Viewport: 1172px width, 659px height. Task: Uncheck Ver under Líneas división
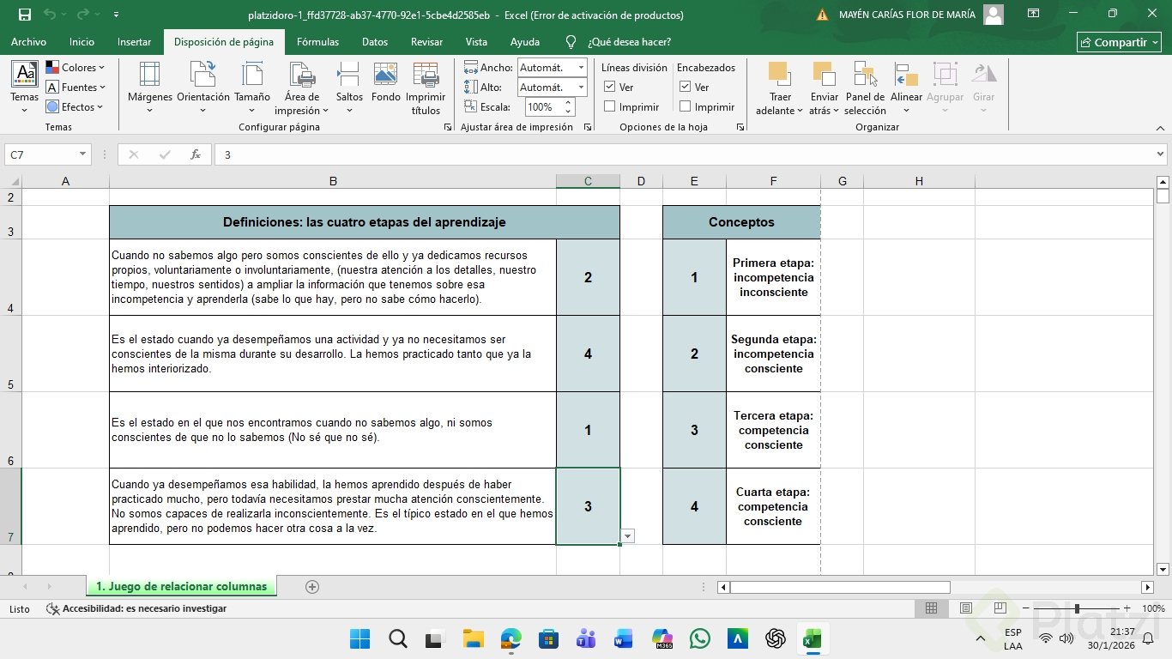(x=610, y=87)
